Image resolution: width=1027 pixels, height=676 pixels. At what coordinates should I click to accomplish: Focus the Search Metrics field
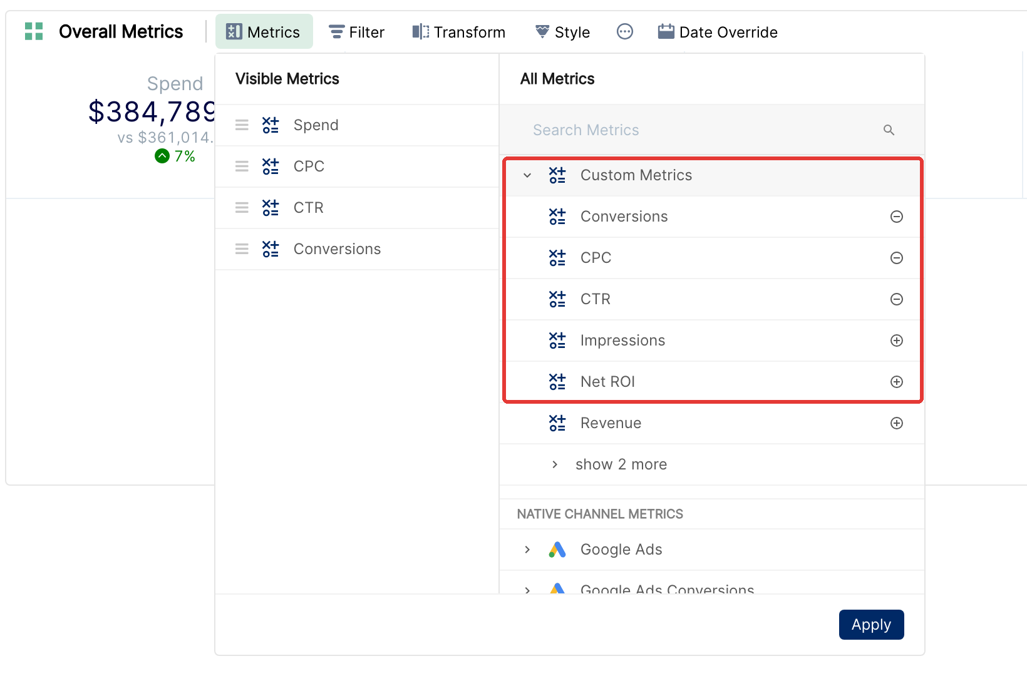coord(713,130)
